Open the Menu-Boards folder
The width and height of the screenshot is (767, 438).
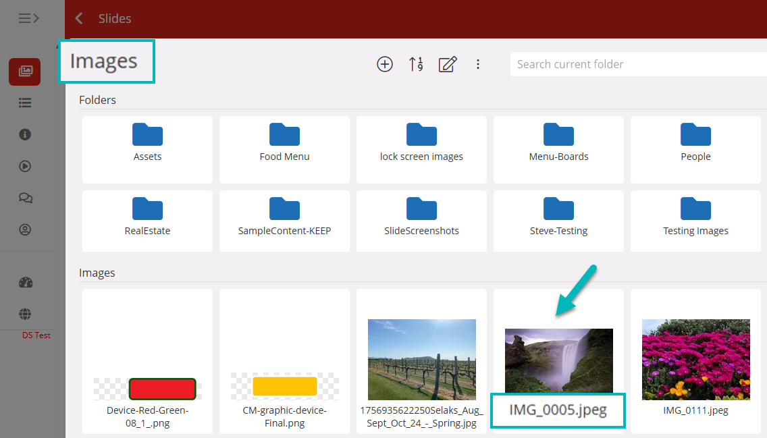click(558, 142)
